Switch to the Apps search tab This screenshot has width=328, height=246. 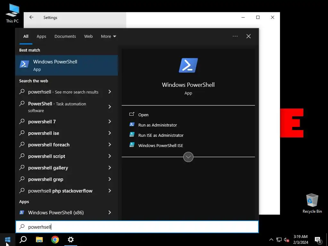coord(41,36)
